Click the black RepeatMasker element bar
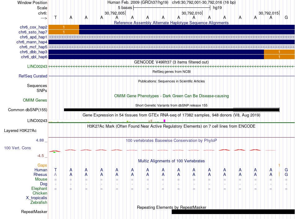This screenshot has height=219, width=295. [x=233, y=212]
